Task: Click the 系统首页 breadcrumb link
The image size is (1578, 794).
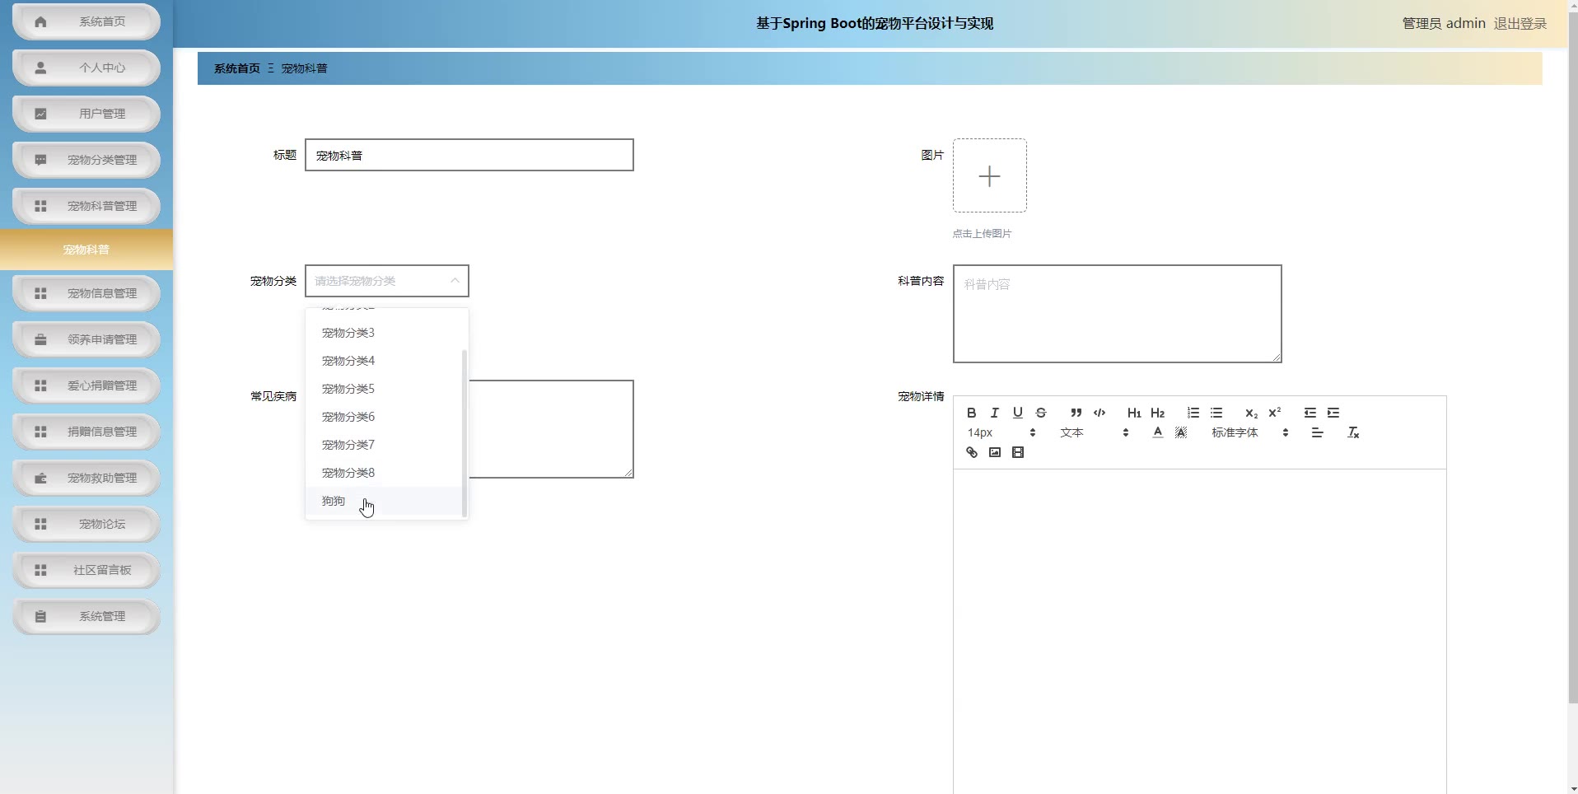Action: [x=237, y=68]
